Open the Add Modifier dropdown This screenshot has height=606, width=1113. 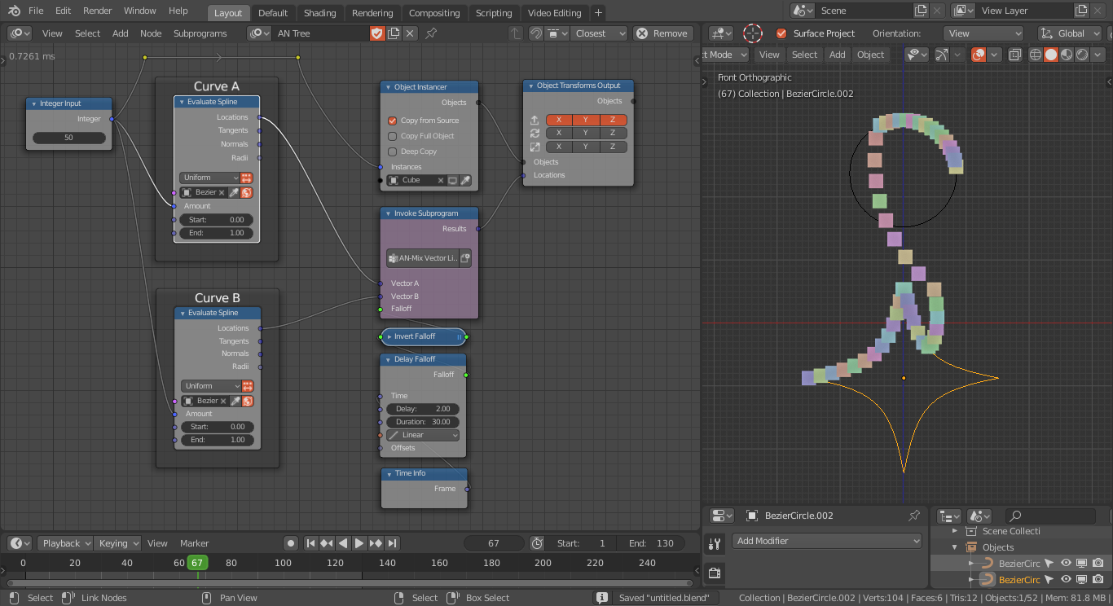click(x=826, y=541)
